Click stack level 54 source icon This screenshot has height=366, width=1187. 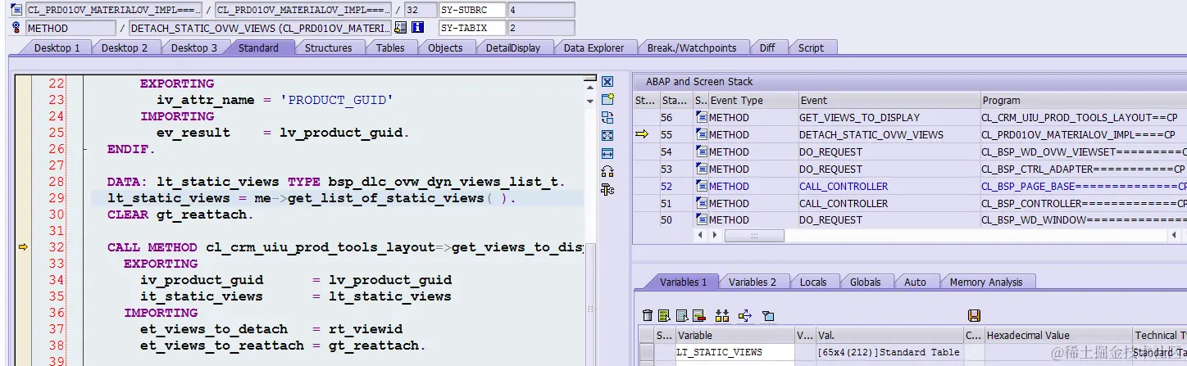[701, 151]
